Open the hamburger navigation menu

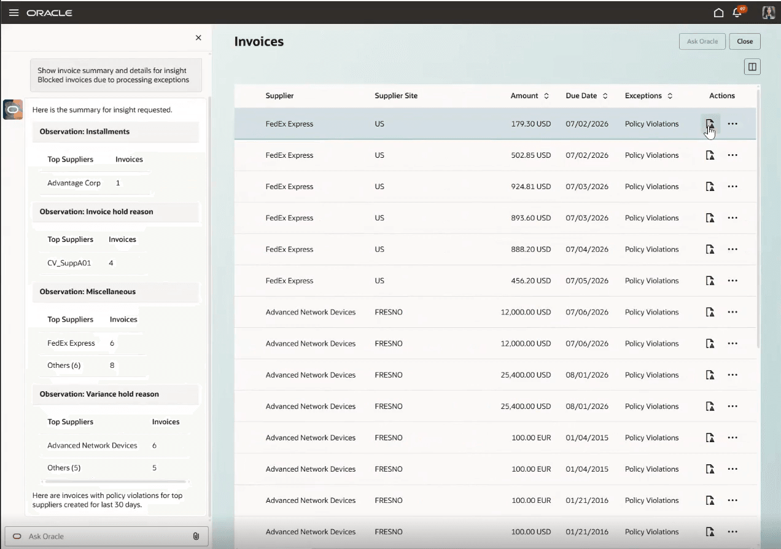14,12
